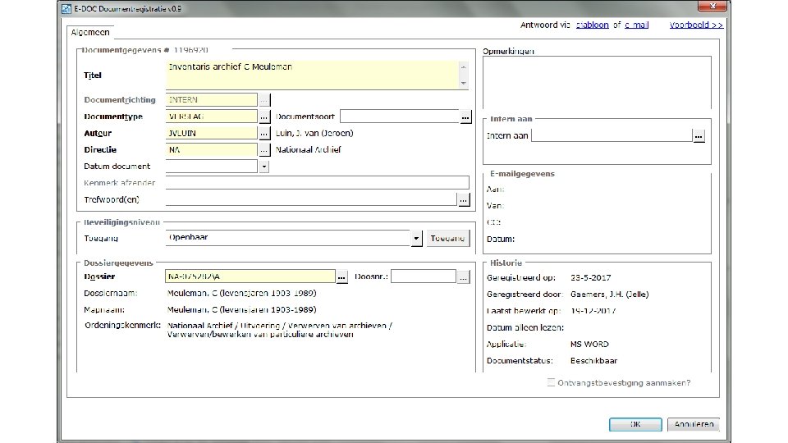This screenshot has height=443, width=788.
Task: Click the Datum document input field
Action: [x=212, y=167]
